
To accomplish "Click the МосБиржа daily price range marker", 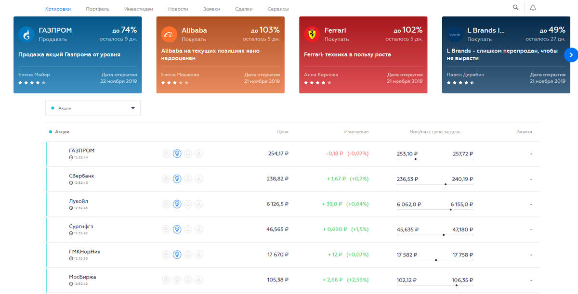I will pyautogui.click(x=456, y=285).
